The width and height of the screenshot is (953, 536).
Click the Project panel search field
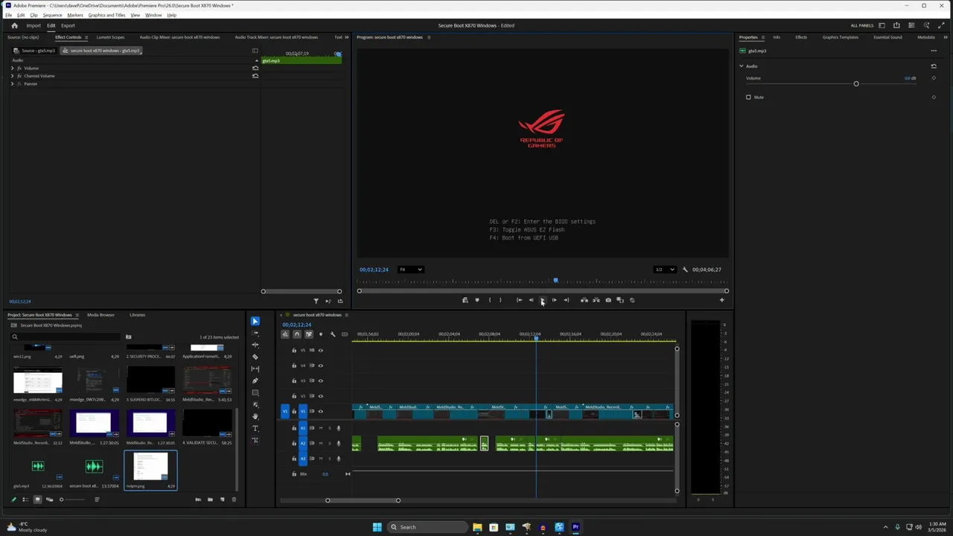tap(66, 336)
